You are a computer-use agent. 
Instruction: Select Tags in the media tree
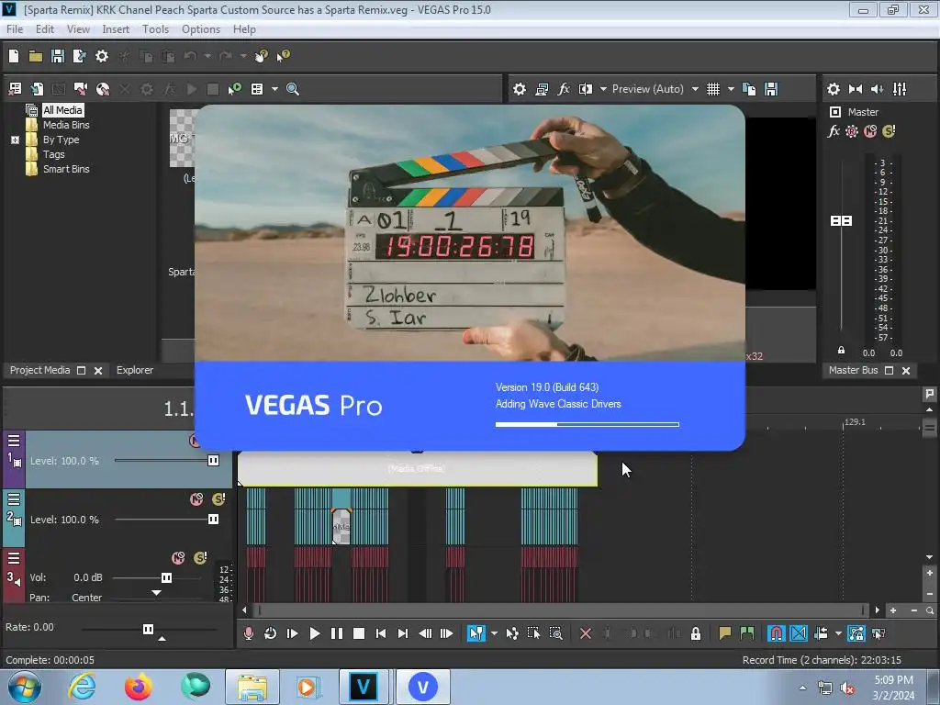pyautogui.click(x=53, y=154)
